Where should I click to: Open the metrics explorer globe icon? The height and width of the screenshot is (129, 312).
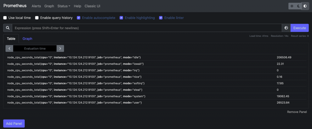286,28
